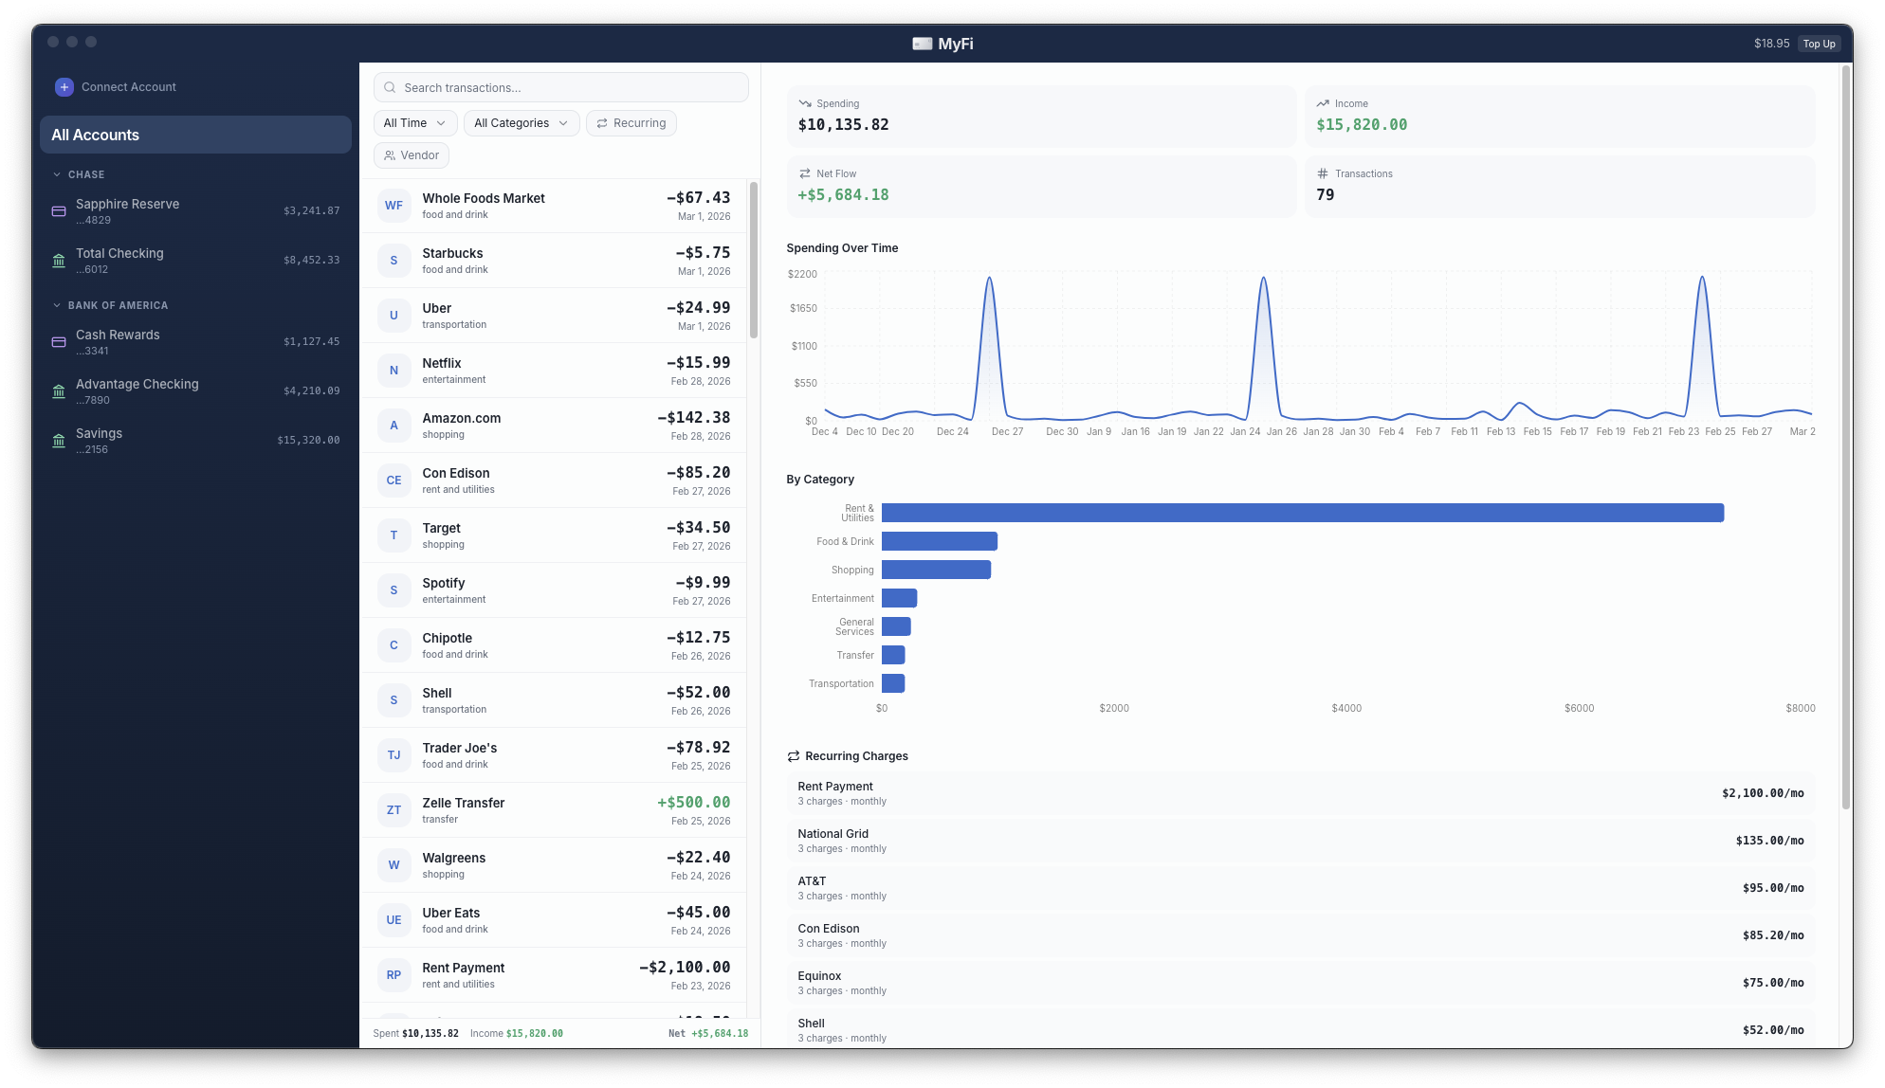The image size is (1885, 1088).
Task: Open the All Time dropdown
Action: click(x=414, y=122)
